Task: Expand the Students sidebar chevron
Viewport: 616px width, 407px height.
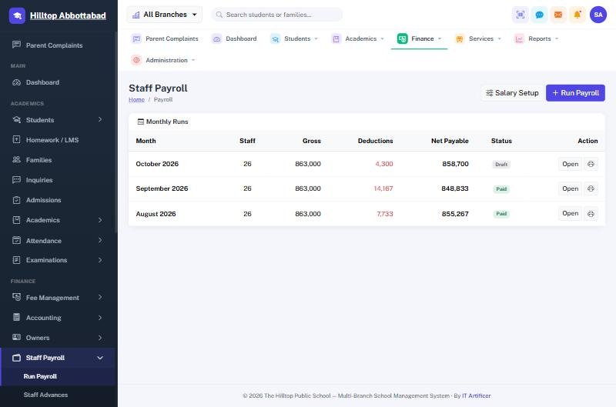Action: coord(100,119)
